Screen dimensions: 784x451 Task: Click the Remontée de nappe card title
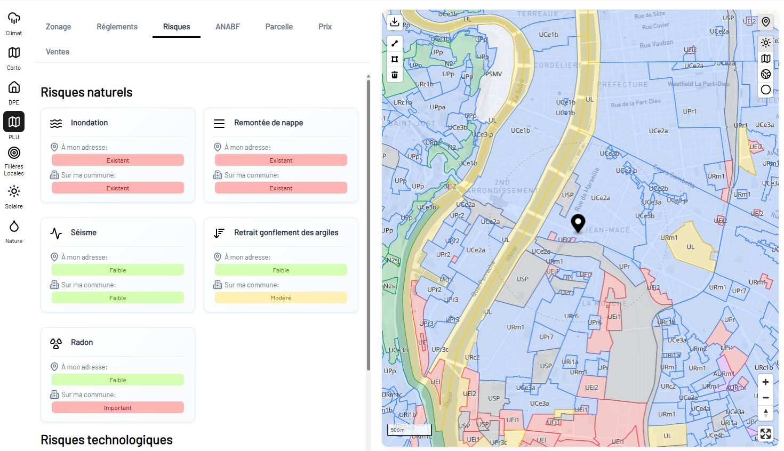(268, 123)
